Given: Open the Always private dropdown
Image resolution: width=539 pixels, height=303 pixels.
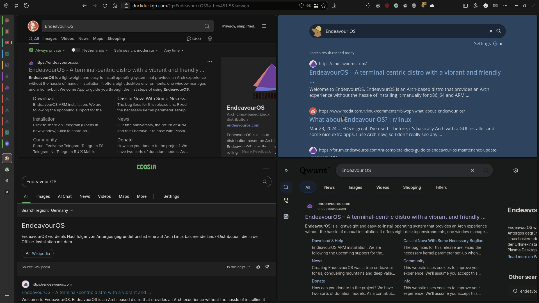Looking at the screenshot, I should pyautogui.click(x=47, y=50).
